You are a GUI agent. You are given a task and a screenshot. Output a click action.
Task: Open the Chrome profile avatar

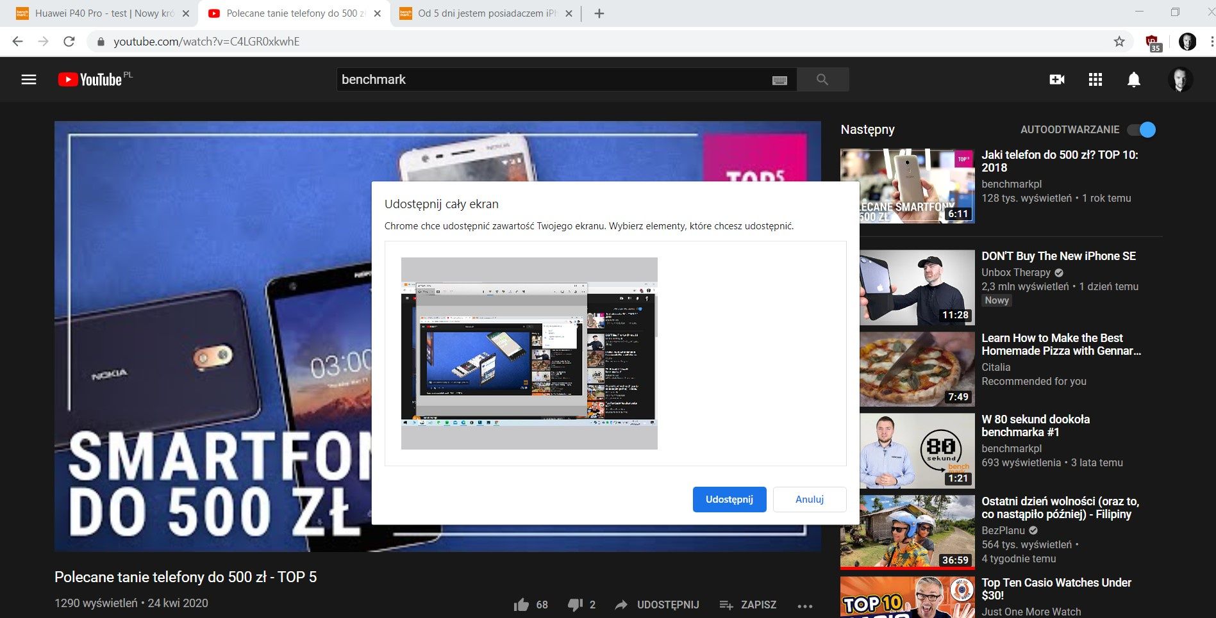click(1187, 42)
